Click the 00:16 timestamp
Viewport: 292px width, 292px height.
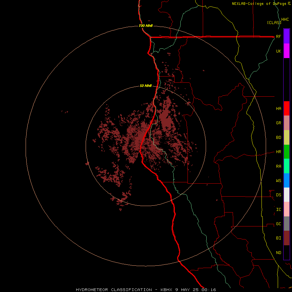pos(208,290)
